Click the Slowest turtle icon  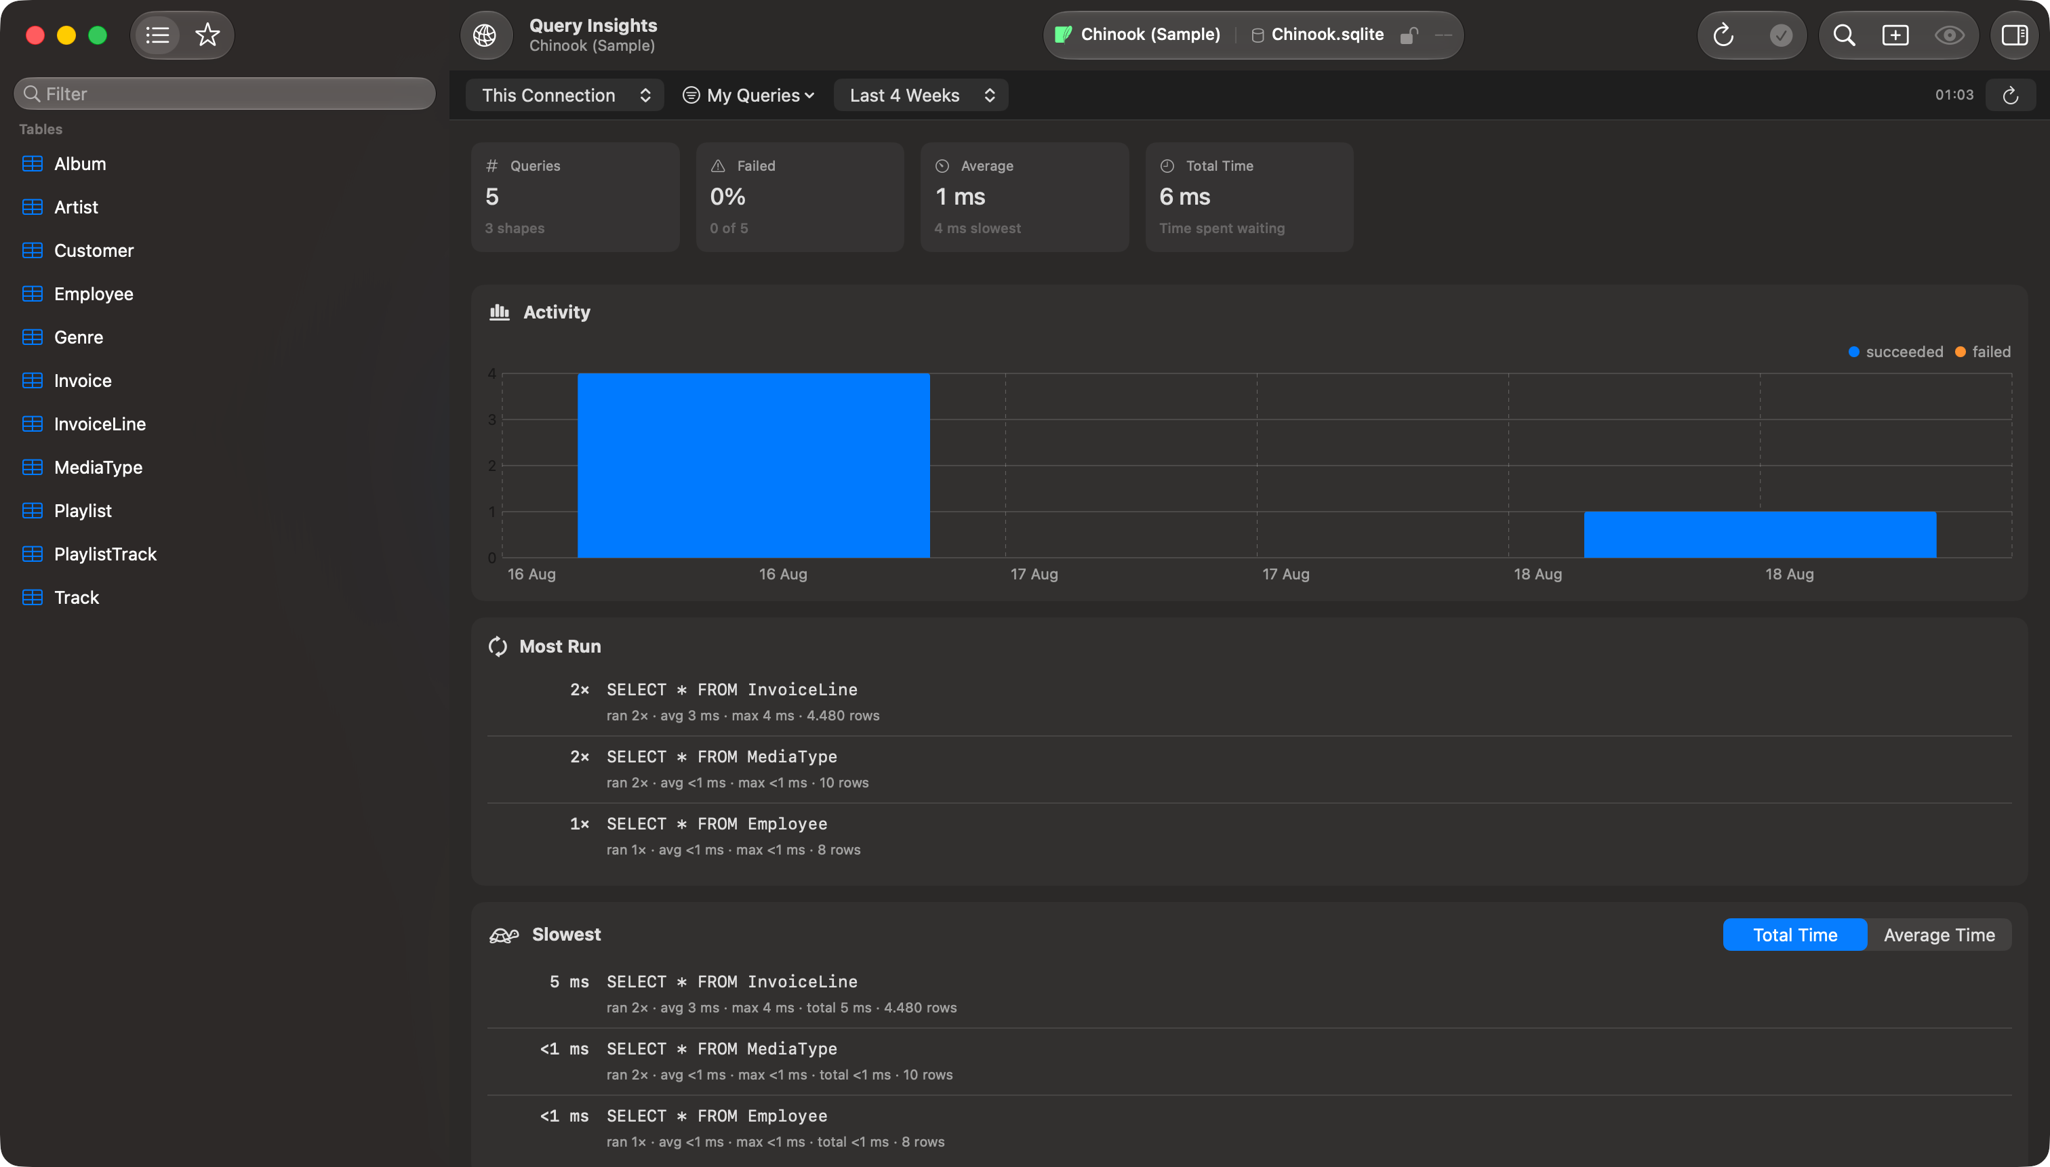[x=504, y=935]
